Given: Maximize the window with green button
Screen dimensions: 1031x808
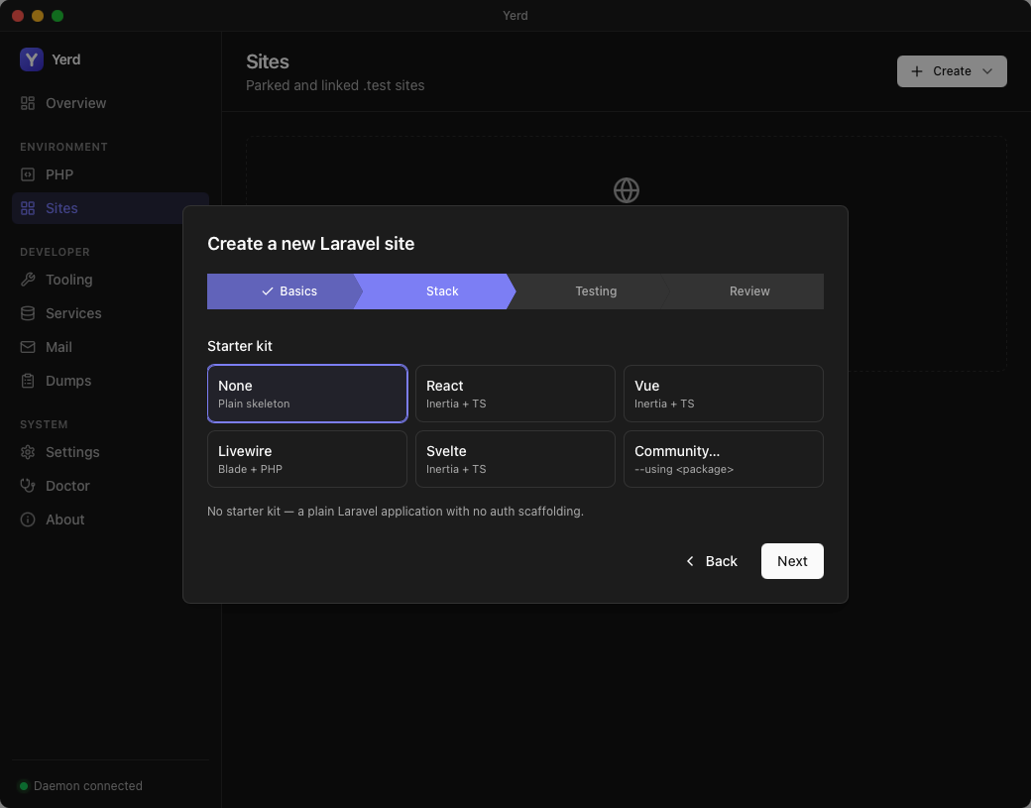Looking at the screenshot, I should pos(57,16).
